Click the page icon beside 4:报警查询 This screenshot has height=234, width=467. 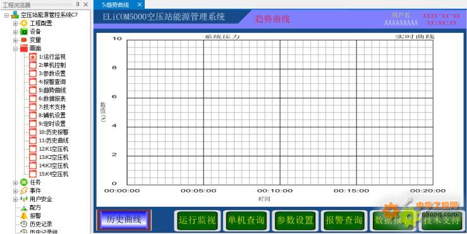click(x=33, y=81)
